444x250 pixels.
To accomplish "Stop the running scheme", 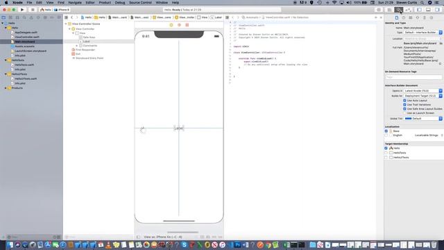I will (33, 10).
